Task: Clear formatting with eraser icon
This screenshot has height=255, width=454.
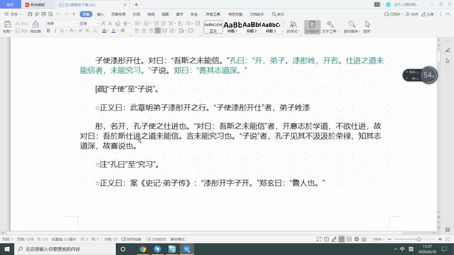Action: point(118,23)
